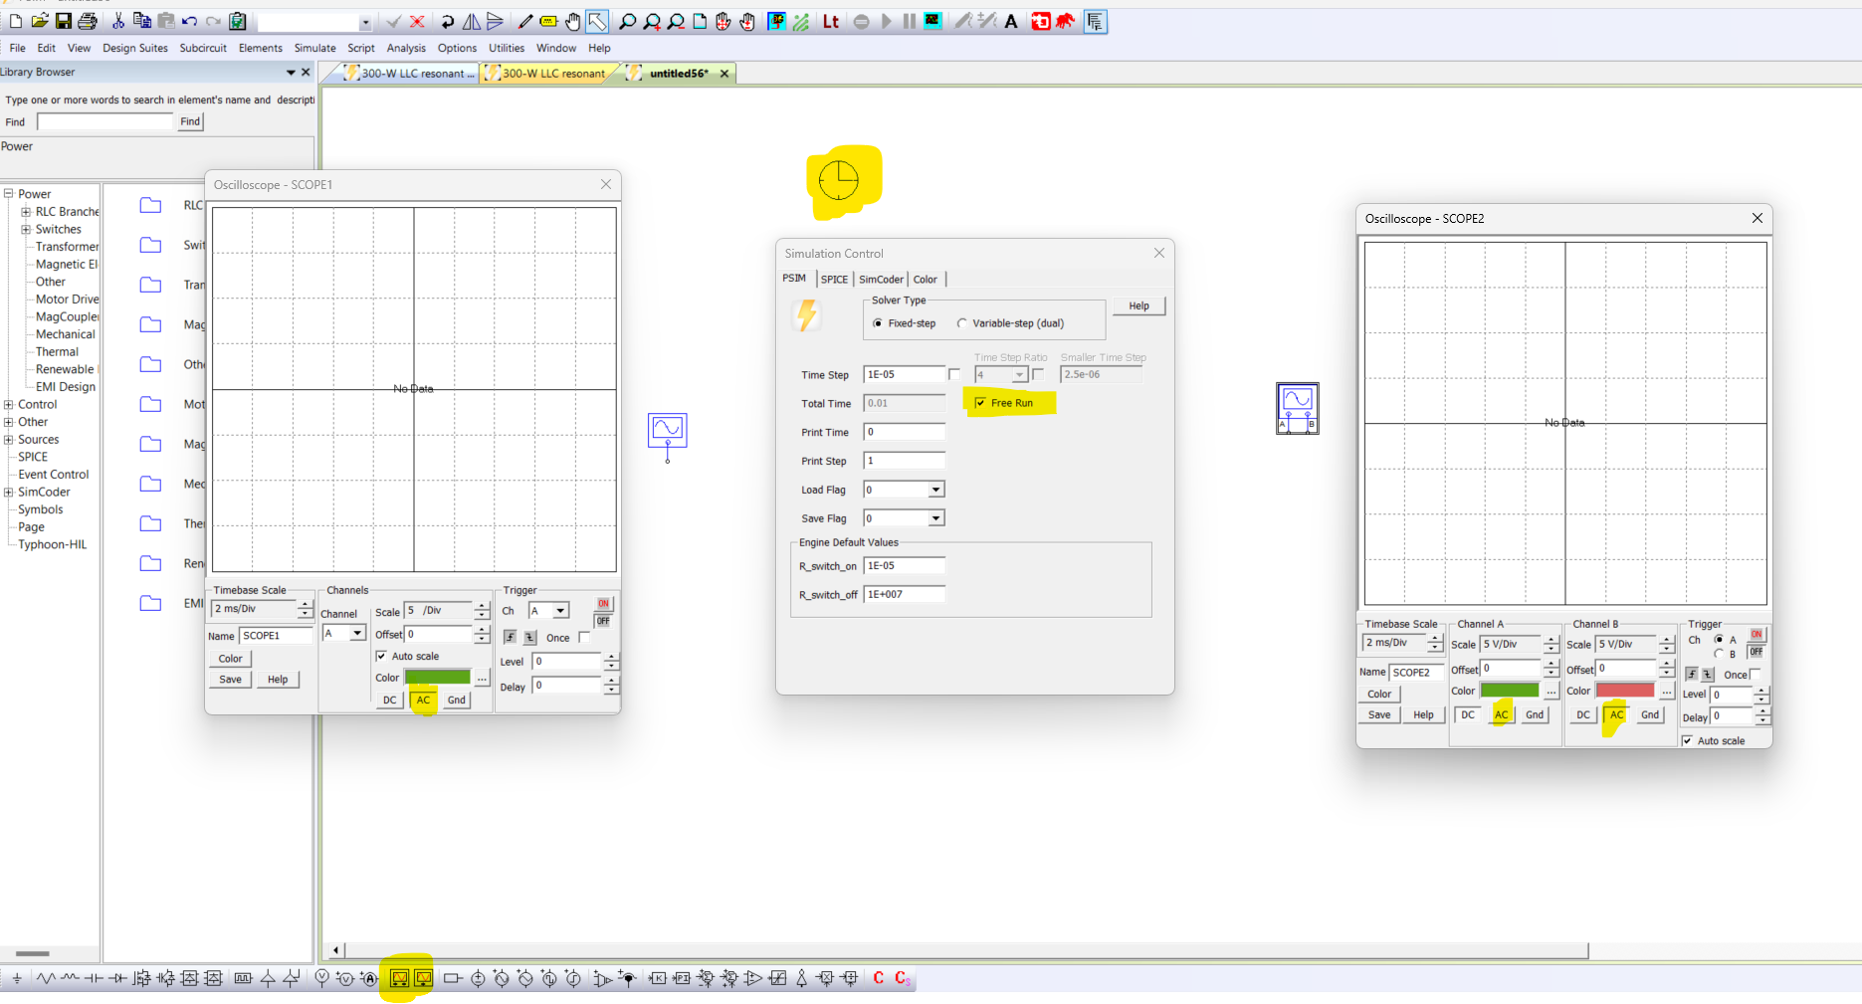
Task: Select the Fixed-step solver type
Action: pyautogui.click(x=878, y=323)
